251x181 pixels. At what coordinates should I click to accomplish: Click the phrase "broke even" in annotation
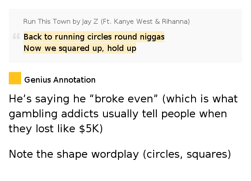point(124,99)
